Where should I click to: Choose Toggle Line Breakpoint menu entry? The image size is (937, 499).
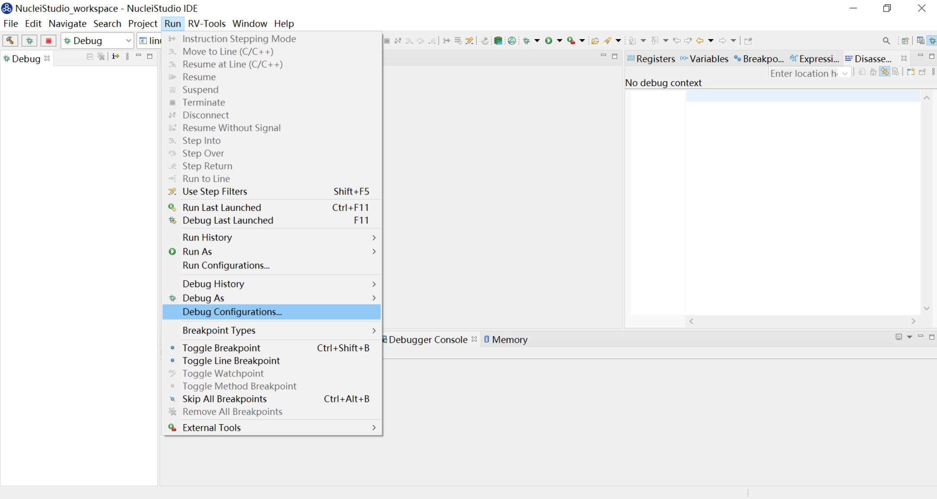(x=272, y=361)
